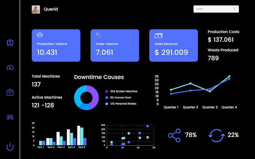The width and height of the screenshot is (255, 159).
Task: Open the Home icon in the sidebar
Action: coord(10,43)
